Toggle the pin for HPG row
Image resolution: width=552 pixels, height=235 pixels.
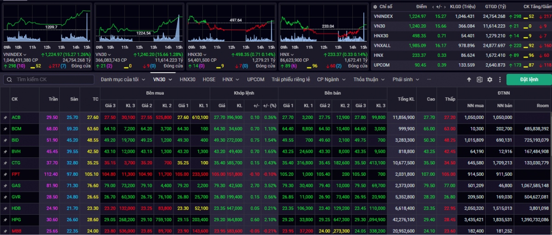point(5,219)
